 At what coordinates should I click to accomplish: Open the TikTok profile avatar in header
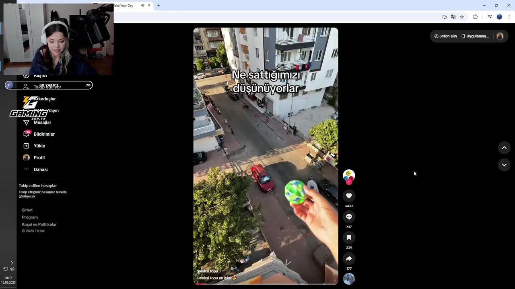click(x=500, y=36)
